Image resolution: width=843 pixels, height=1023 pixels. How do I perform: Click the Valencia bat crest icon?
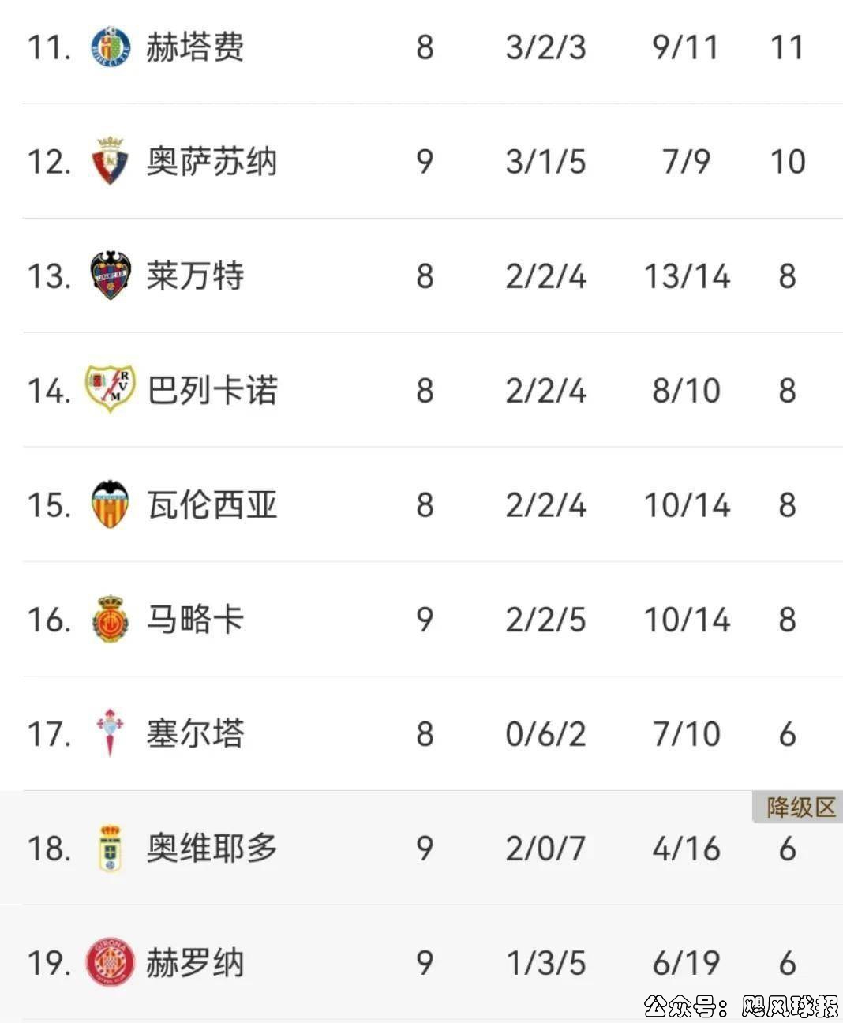[x=111, y=504]
